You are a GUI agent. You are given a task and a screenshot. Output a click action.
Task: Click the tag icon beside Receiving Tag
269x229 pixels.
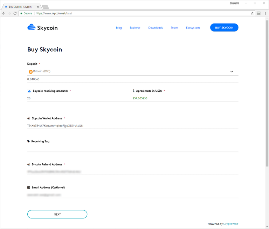click(28, 141)
